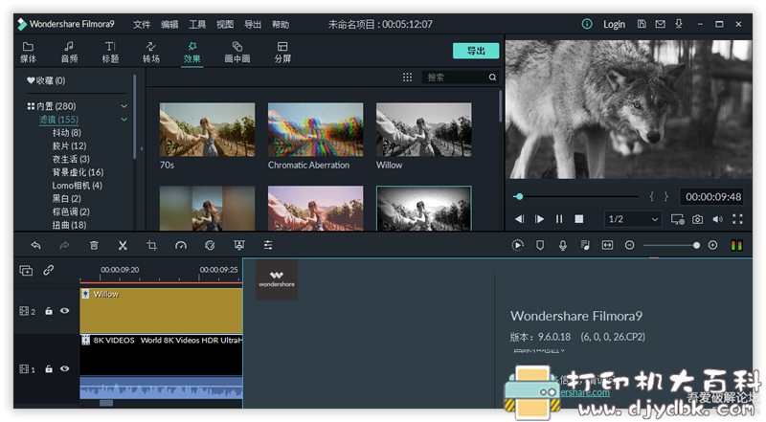Pause the preview playback

pos(559,219)
